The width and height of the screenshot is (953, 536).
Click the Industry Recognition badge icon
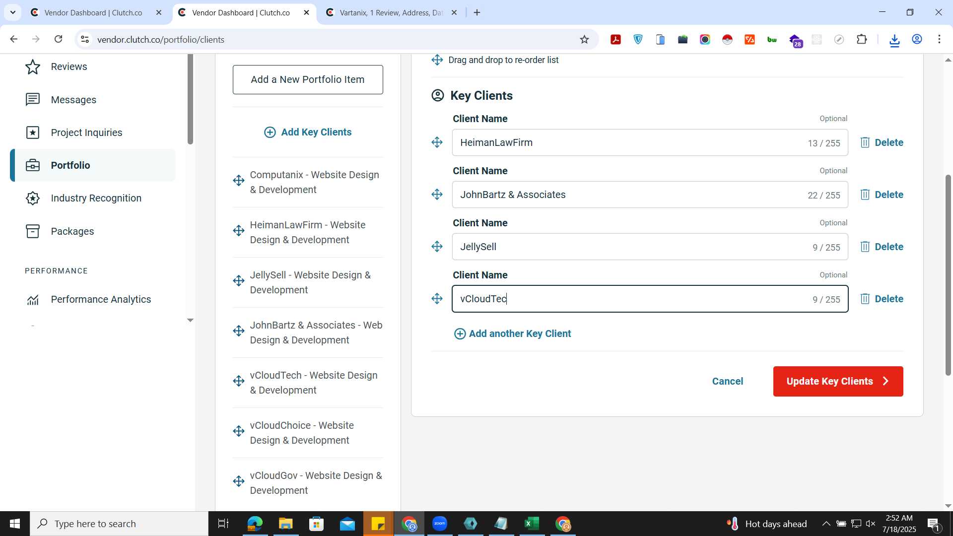pyautogui.click(x=33, y=198)
